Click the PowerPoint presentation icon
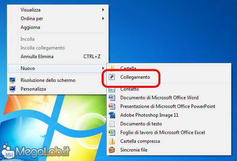Viewport: 237px width, 161px height. coord(112,106)
